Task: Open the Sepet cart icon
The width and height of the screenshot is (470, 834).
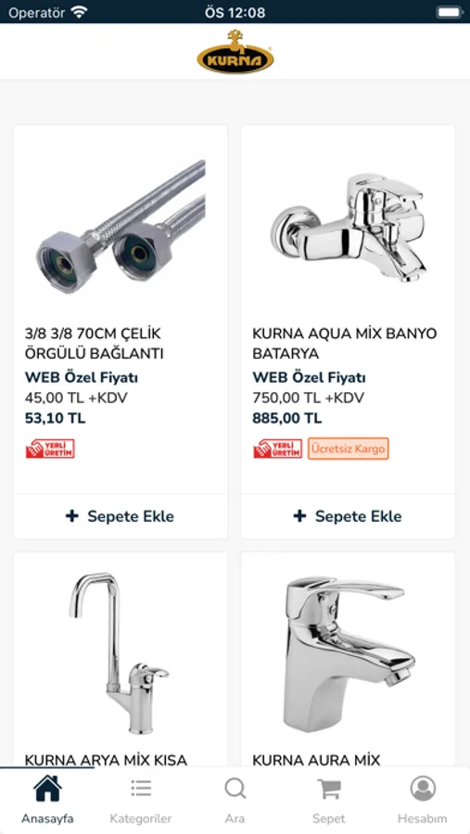Action: 328,789
